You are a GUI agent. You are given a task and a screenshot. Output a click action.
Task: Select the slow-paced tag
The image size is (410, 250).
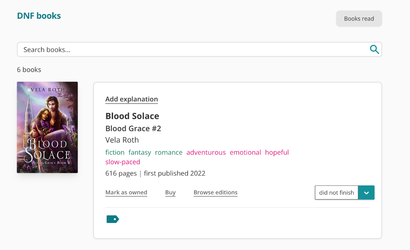pyautogui.click(x=123, y=162)
